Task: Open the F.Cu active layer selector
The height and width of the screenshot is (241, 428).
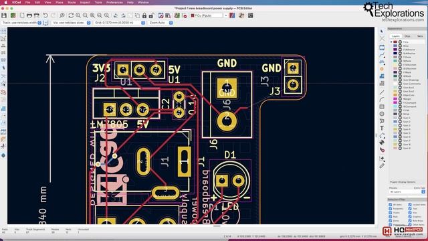Action: click(x=209, y=15)
